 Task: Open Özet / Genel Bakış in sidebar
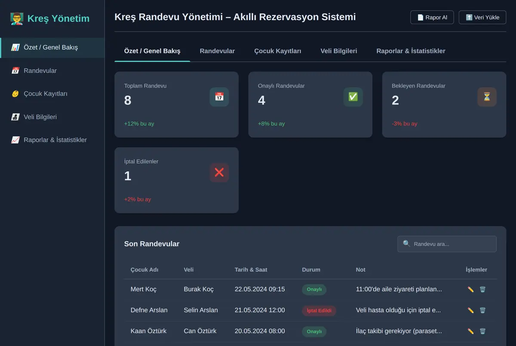tap(52, 48)
